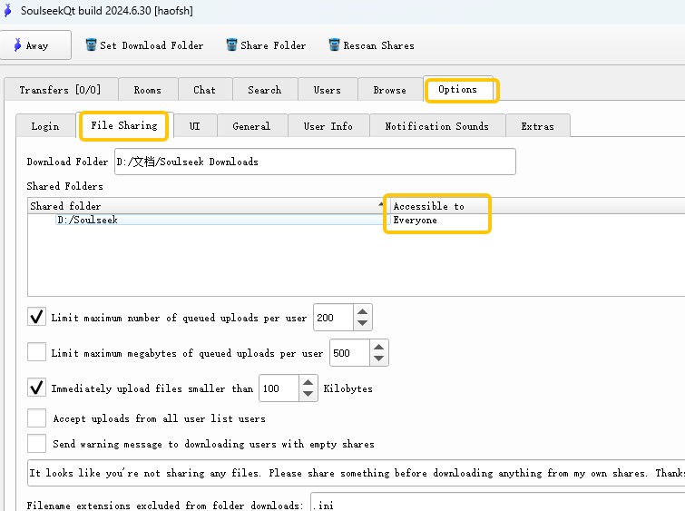The width and height of the screenshot is (685, 511).
Task: Click the Away status button
Action: tap(35, 45)
